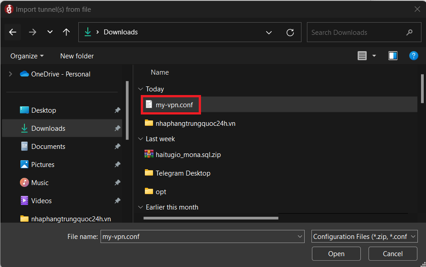Collapse the Earlier this month group
Screen dimensions: 426x267
(x=140, y=207)
